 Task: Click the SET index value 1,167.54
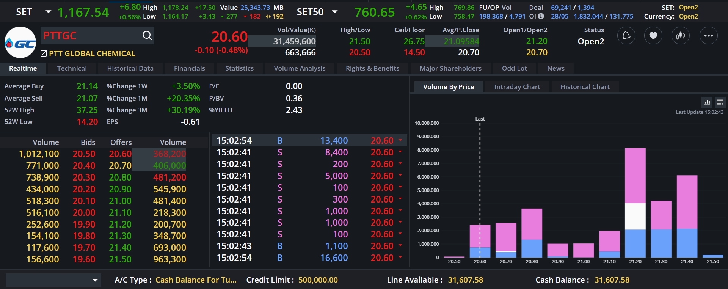click(x=83, y=12)
